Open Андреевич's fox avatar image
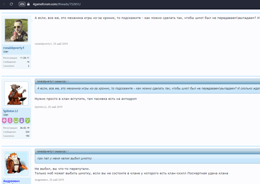Image resolution: width=260 pixels, height=184 pixels. pyautogui.click(x=16, y=163)
